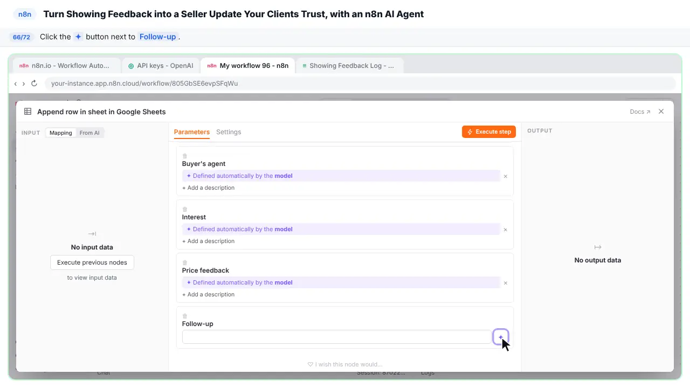690x388 pixels.
Task: Add a description under Buyer's agent
Action: point(208,188)
